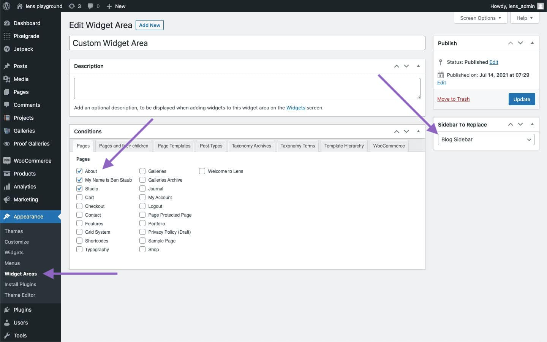This screenshot has height=342, width=547.
Task: Expand the Screen Options panel
Action: point(481,18)
